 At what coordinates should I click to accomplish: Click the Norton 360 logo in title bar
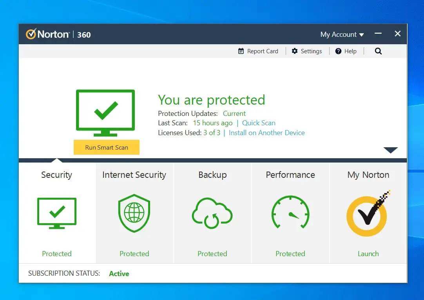pos(58,34)
